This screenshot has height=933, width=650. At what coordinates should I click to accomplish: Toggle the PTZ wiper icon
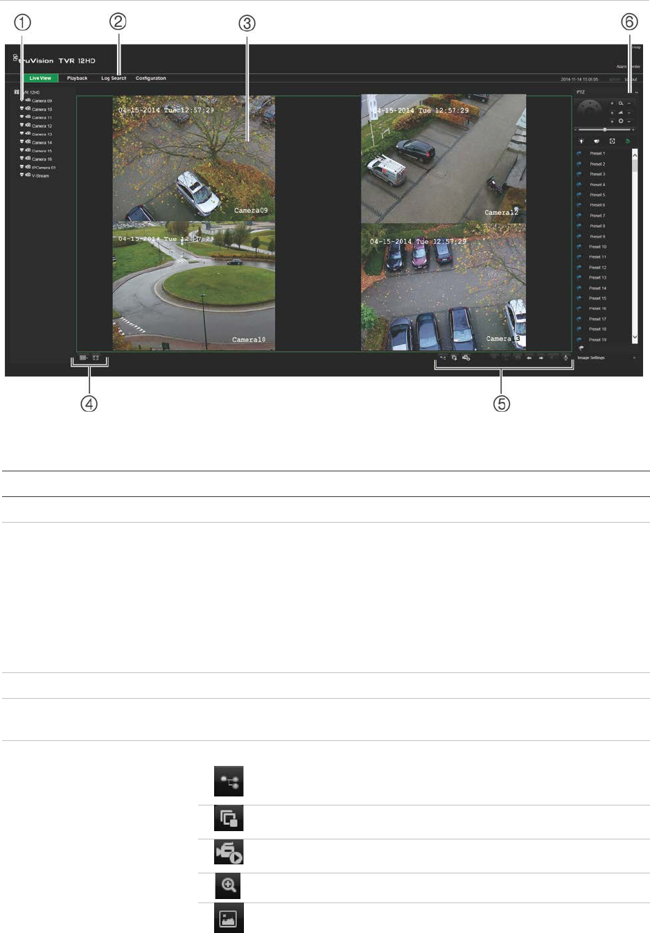597,141
